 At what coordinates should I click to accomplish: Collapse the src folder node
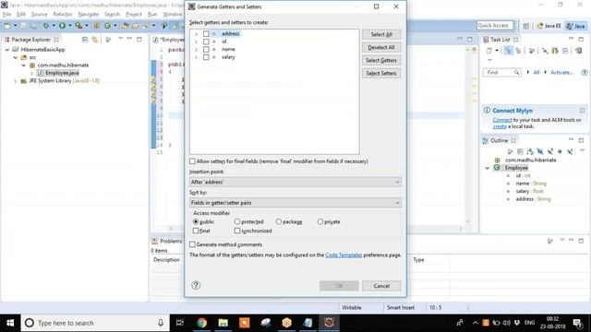tap(16, 57)
